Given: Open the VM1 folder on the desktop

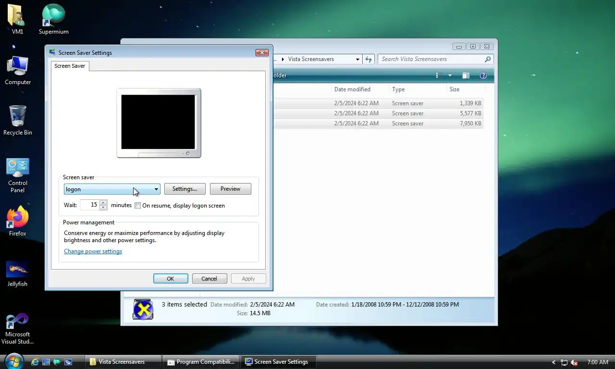Looking at the screenshot, I should (x=17, y=19).
